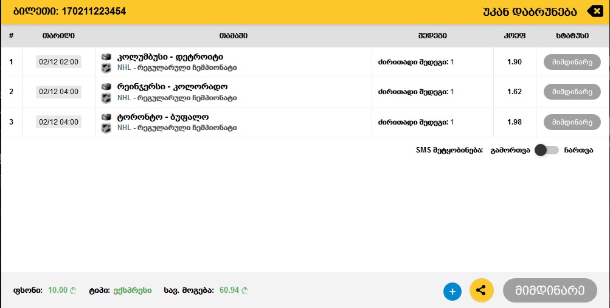Click მიმდინარე status in რეინჯერსი - კოლორადო row
Viewport: 610px width, 308px height.
pos(572,92)
